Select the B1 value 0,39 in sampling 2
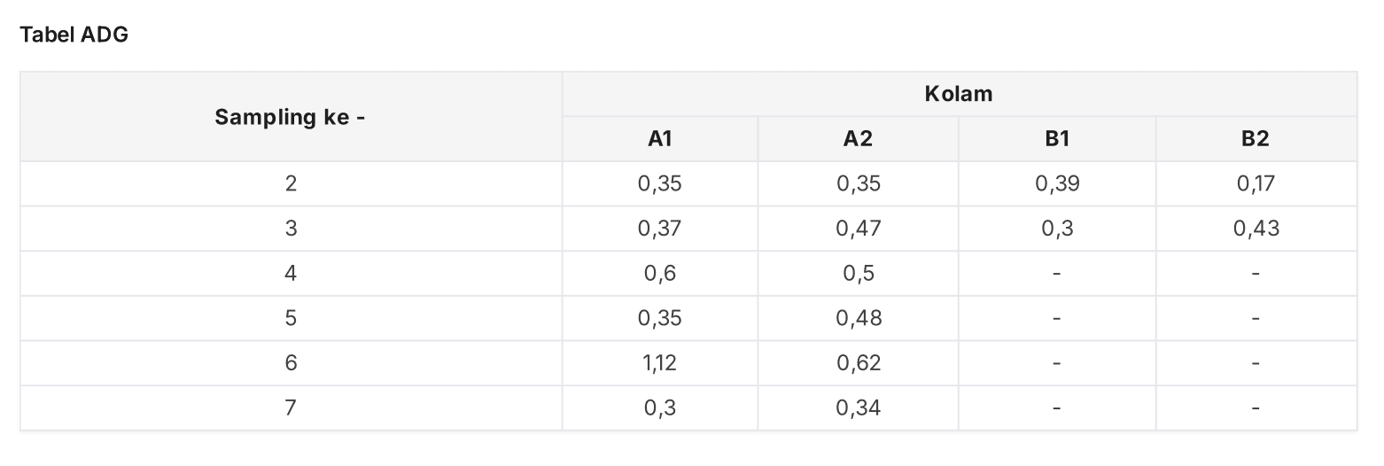 pyautogui.click(x=1057, y=184)
